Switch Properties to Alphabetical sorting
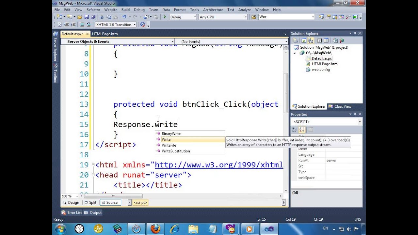 [301, 130]
